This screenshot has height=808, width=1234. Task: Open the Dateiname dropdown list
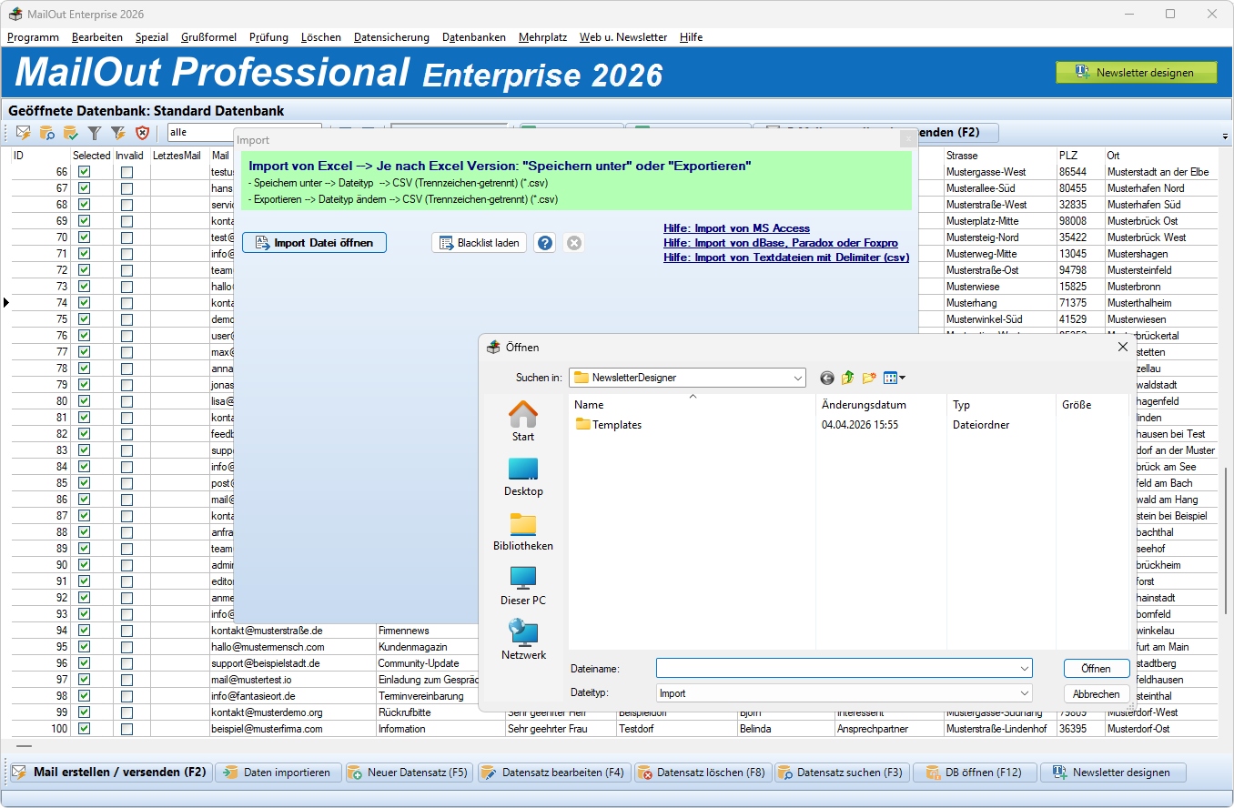[1025, 669]
